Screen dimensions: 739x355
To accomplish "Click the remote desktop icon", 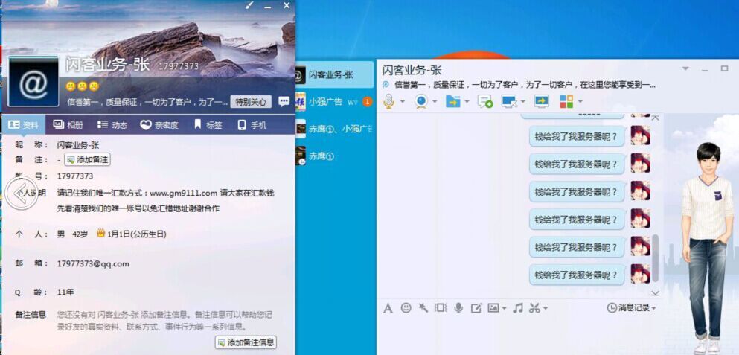I will click(x=510, y=101).
